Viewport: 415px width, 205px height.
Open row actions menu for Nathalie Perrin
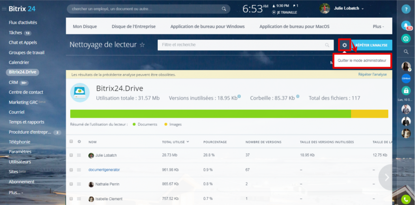pyautogui.click(x=79, y=184)
